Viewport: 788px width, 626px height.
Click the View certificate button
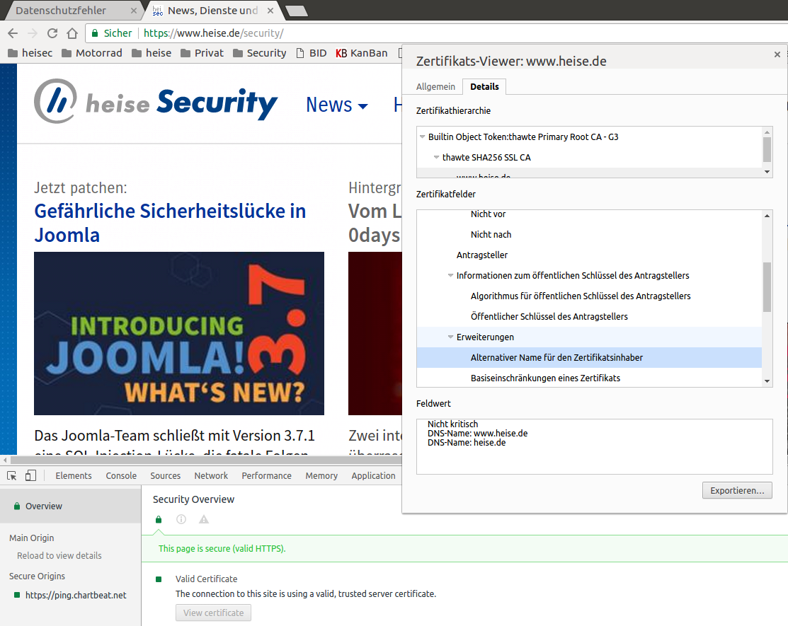point(213,613)
